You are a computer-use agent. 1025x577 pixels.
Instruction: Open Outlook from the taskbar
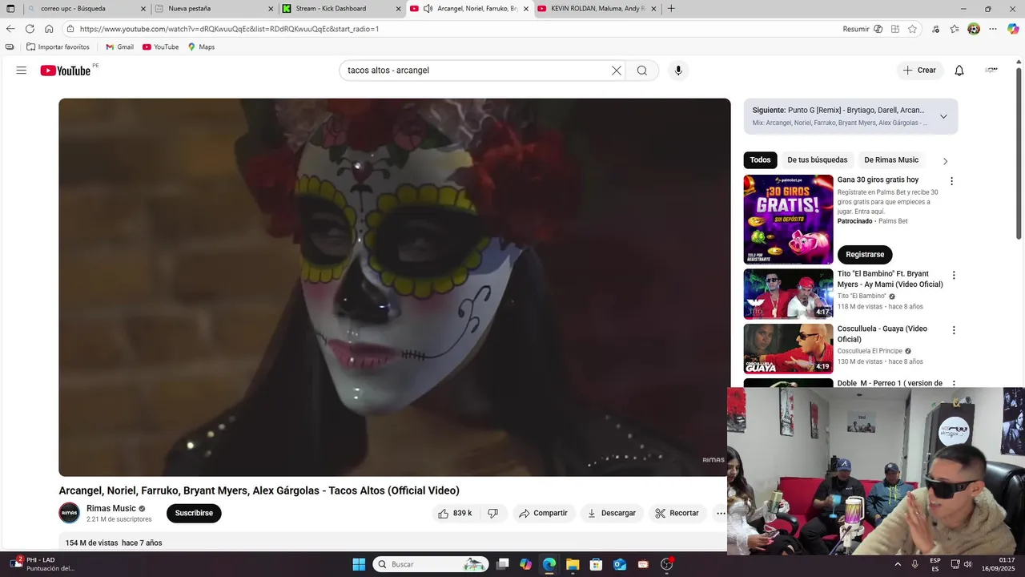click(x=620, y=564)
